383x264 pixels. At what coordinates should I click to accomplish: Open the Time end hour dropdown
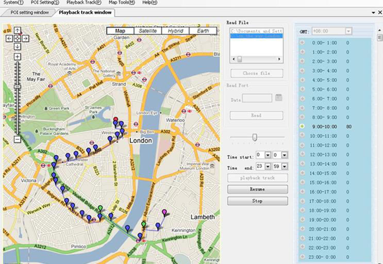tap(268, 167)
